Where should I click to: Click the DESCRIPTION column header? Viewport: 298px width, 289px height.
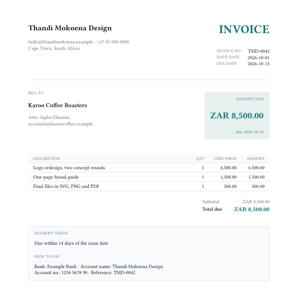[47, 158]
